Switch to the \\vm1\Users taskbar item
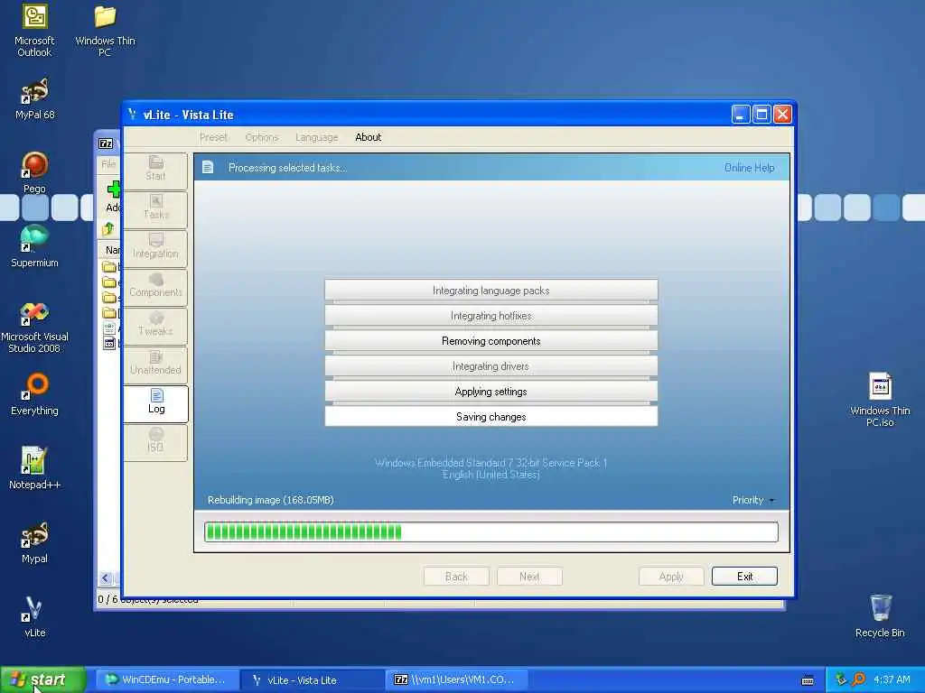925x693 pixels. (x=456, y=679)
